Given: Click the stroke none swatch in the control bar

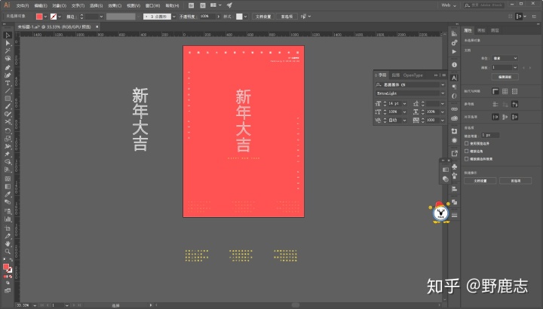Looking at the screenshot, I should [54, 17].
